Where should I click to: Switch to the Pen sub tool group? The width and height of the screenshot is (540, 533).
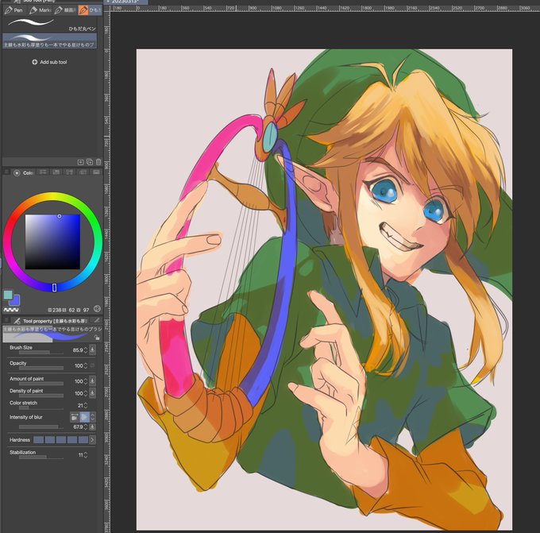14,10
